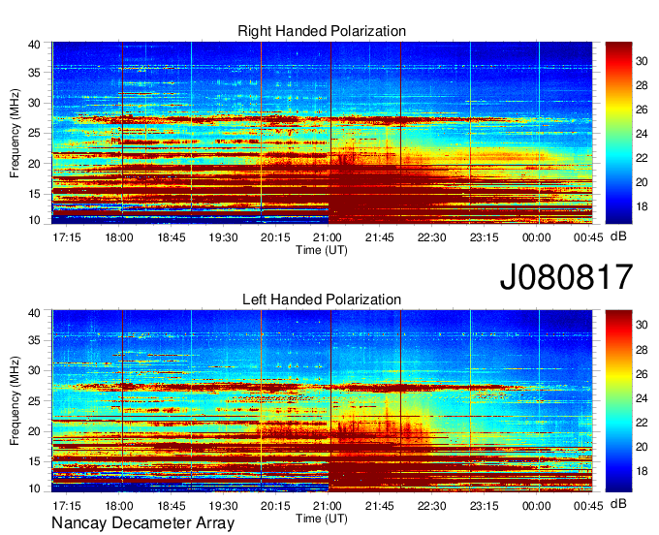
Task: Click the "35" frequency tick of Right Handed plot
Action: tap(34, 73)
